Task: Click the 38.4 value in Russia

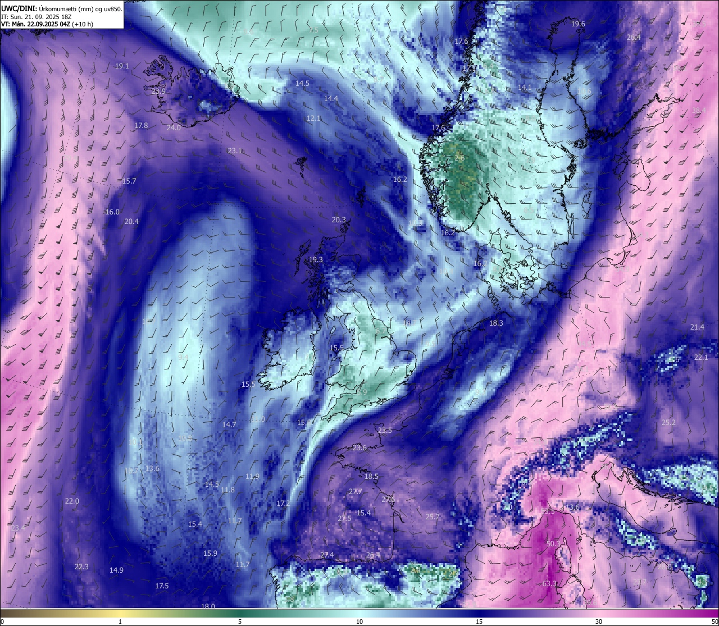Action: (x=699, y=110)
